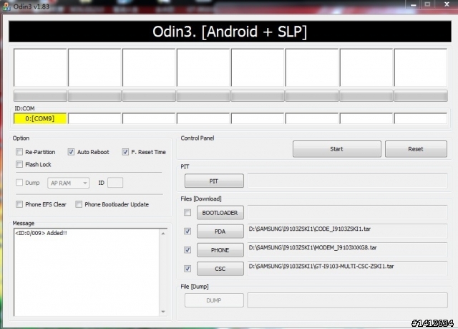Click the second empty ID:COM slot

[94, 119]
